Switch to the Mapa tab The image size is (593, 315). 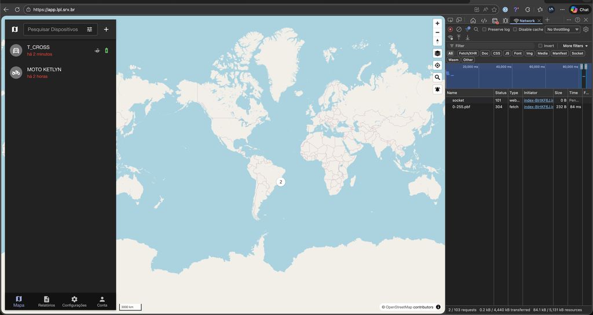(x=19, y=301)
